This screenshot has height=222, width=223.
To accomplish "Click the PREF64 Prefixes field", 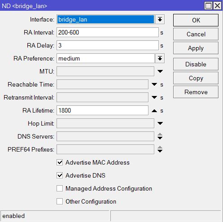I will click(x=105, y=149).
